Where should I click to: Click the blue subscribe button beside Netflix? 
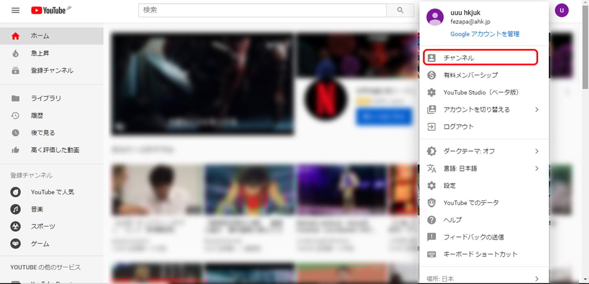pyautogui.click(x=384, y=117)
